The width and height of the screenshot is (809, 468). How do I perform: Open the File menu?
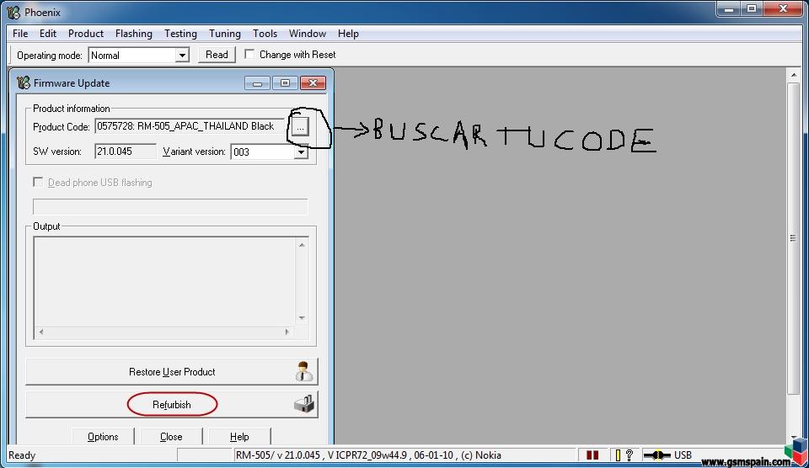[x=20, y=34]
